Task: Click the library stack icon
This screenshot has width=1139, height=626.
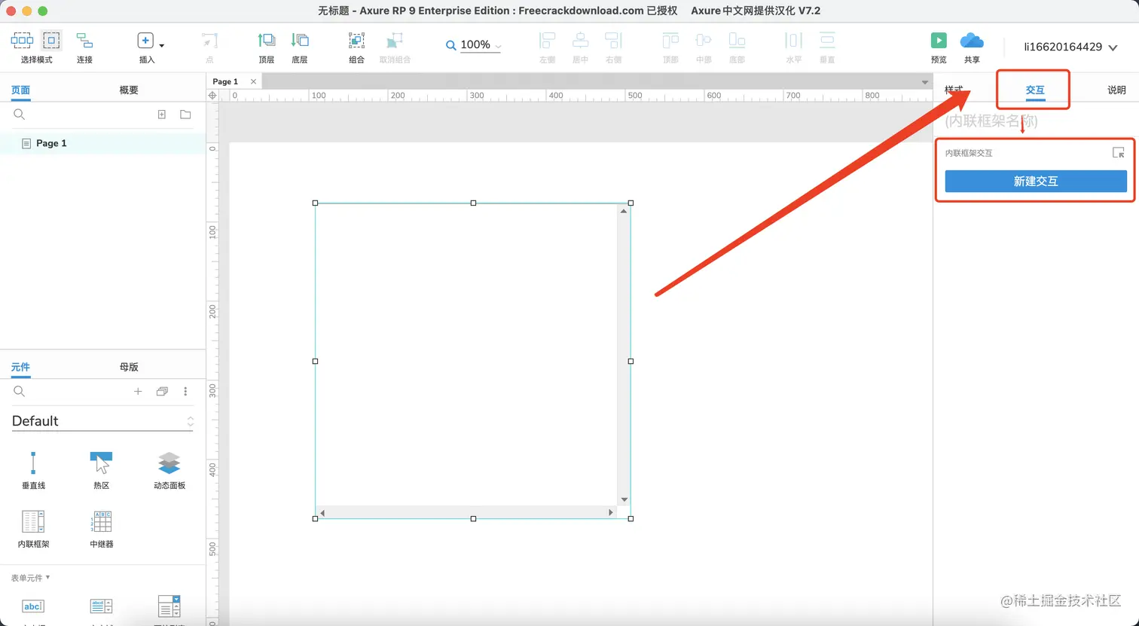Action: click(162, 392)
